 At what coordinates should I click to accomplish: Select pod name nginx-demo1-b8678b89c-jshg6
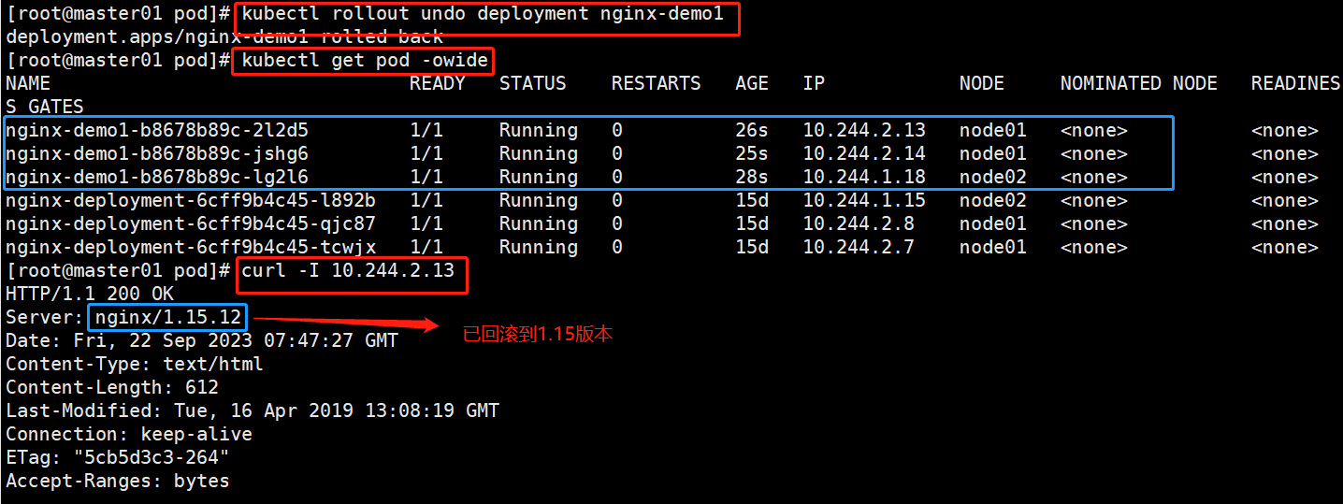pyautogui.click(x=157, y=153)
